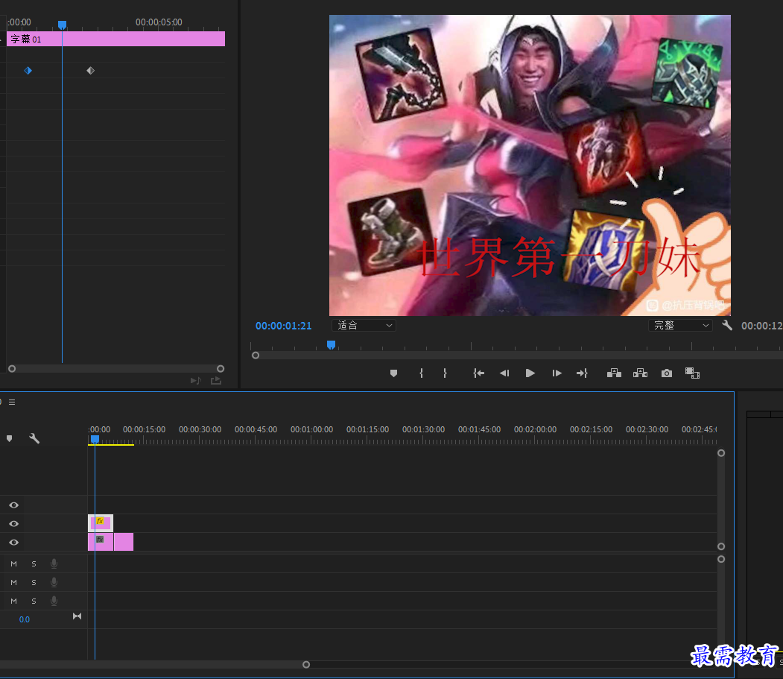Viewport: 783px width, 679px height.
Task: Select the blue keyframe in effect controls
Action: [28, 71]
